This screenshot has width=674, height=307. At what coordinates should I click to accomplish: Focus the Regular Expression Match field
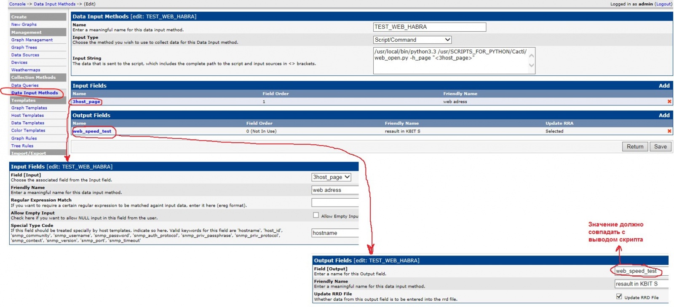[335, 203]
